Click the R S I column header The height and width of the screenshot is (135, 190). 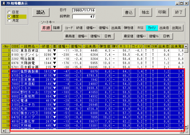click(125, 46)
